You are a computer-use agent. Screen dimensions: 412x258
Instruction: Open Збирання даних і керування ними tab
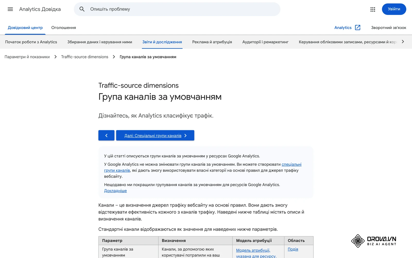tap(100, 42)
